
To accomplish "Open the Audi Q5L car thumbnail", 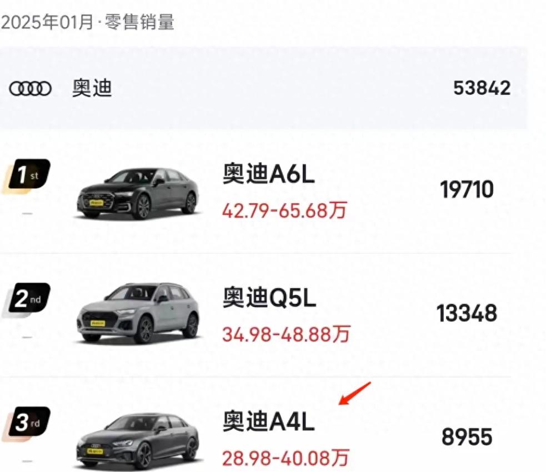I will click(137, 314).
